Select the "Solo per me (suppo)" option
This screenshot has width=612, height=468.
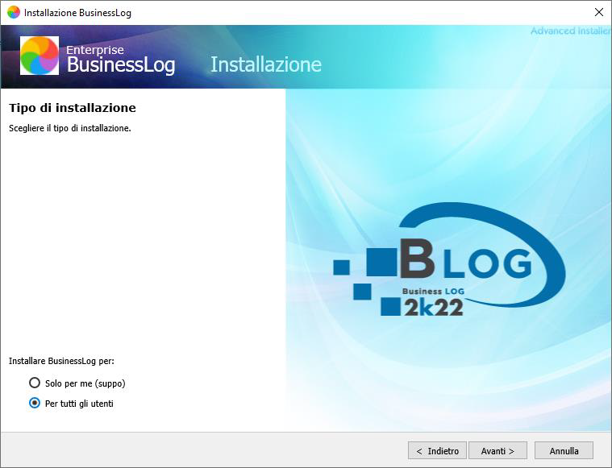77,383
